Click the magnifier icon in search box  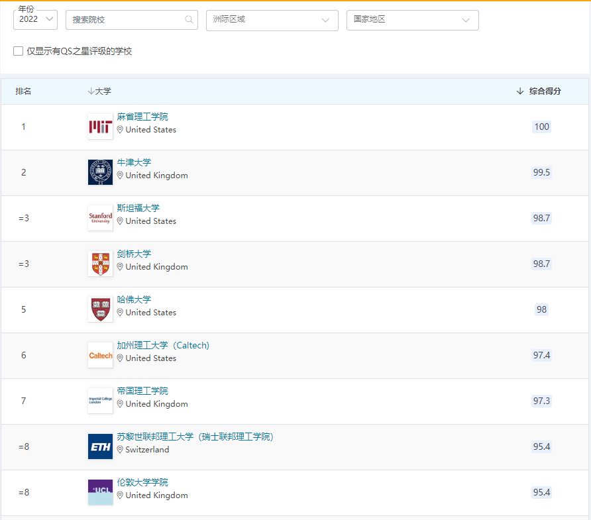pos(189,20)
